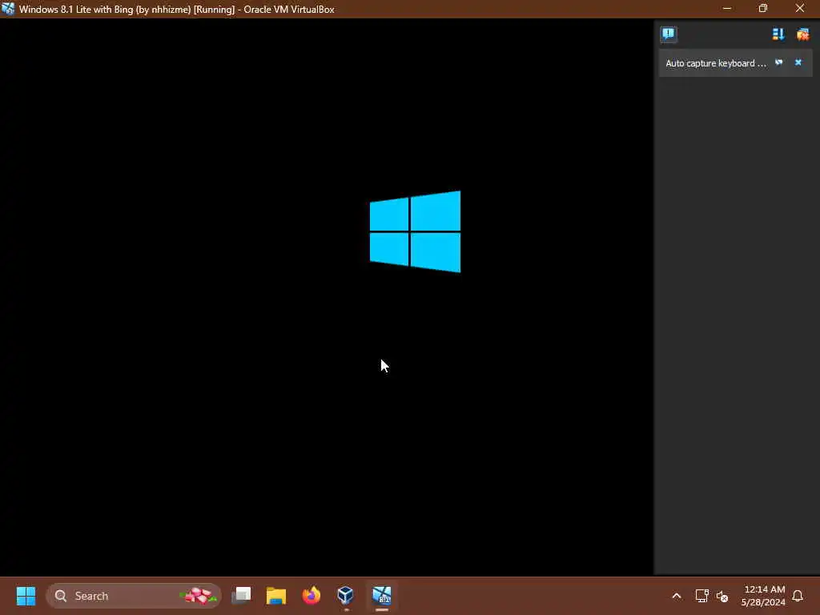This screenshot has width=820, height=615.
Task: Open the clock showing 12:14 AM
Action: tap(763, 596)
